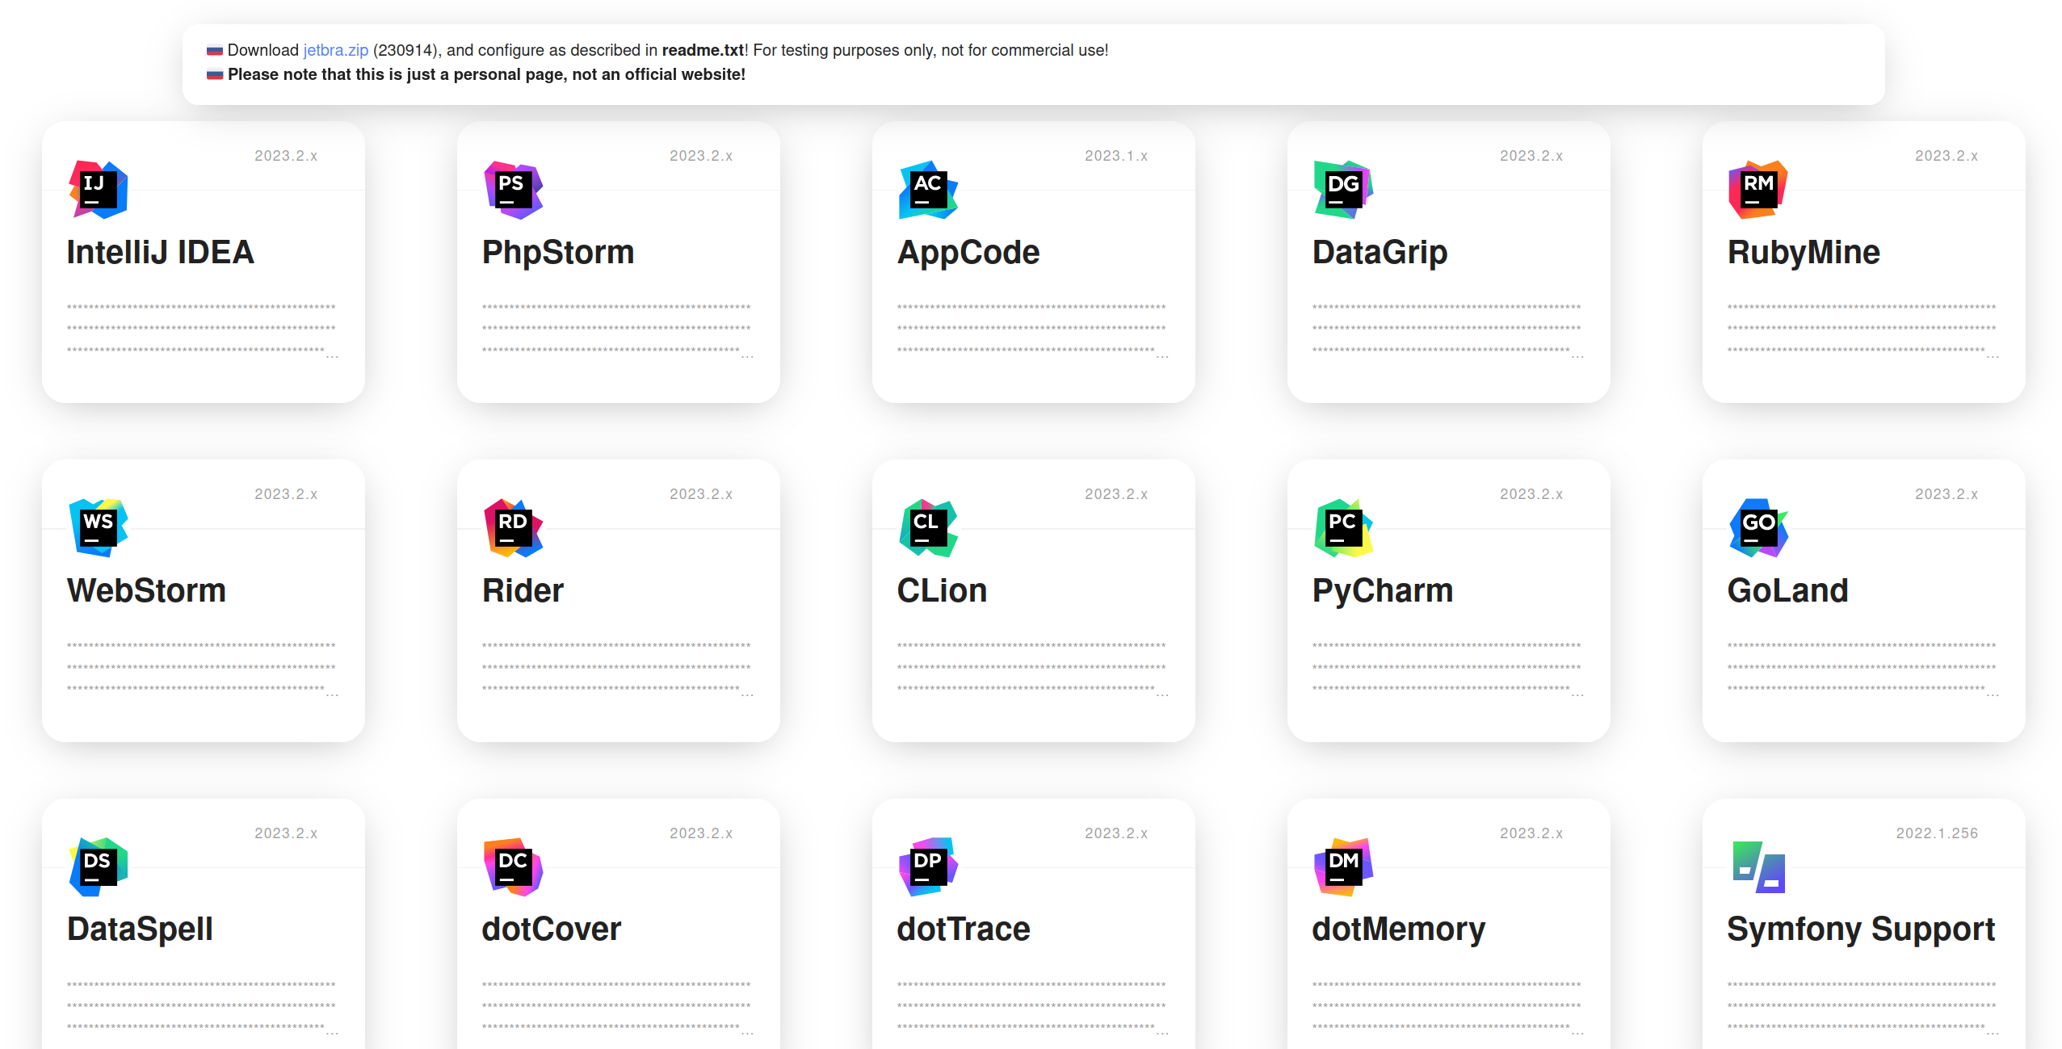Open the jetbra.zip download link
The width and height of the screenshot is (2062, 1049).
point(335,50)
